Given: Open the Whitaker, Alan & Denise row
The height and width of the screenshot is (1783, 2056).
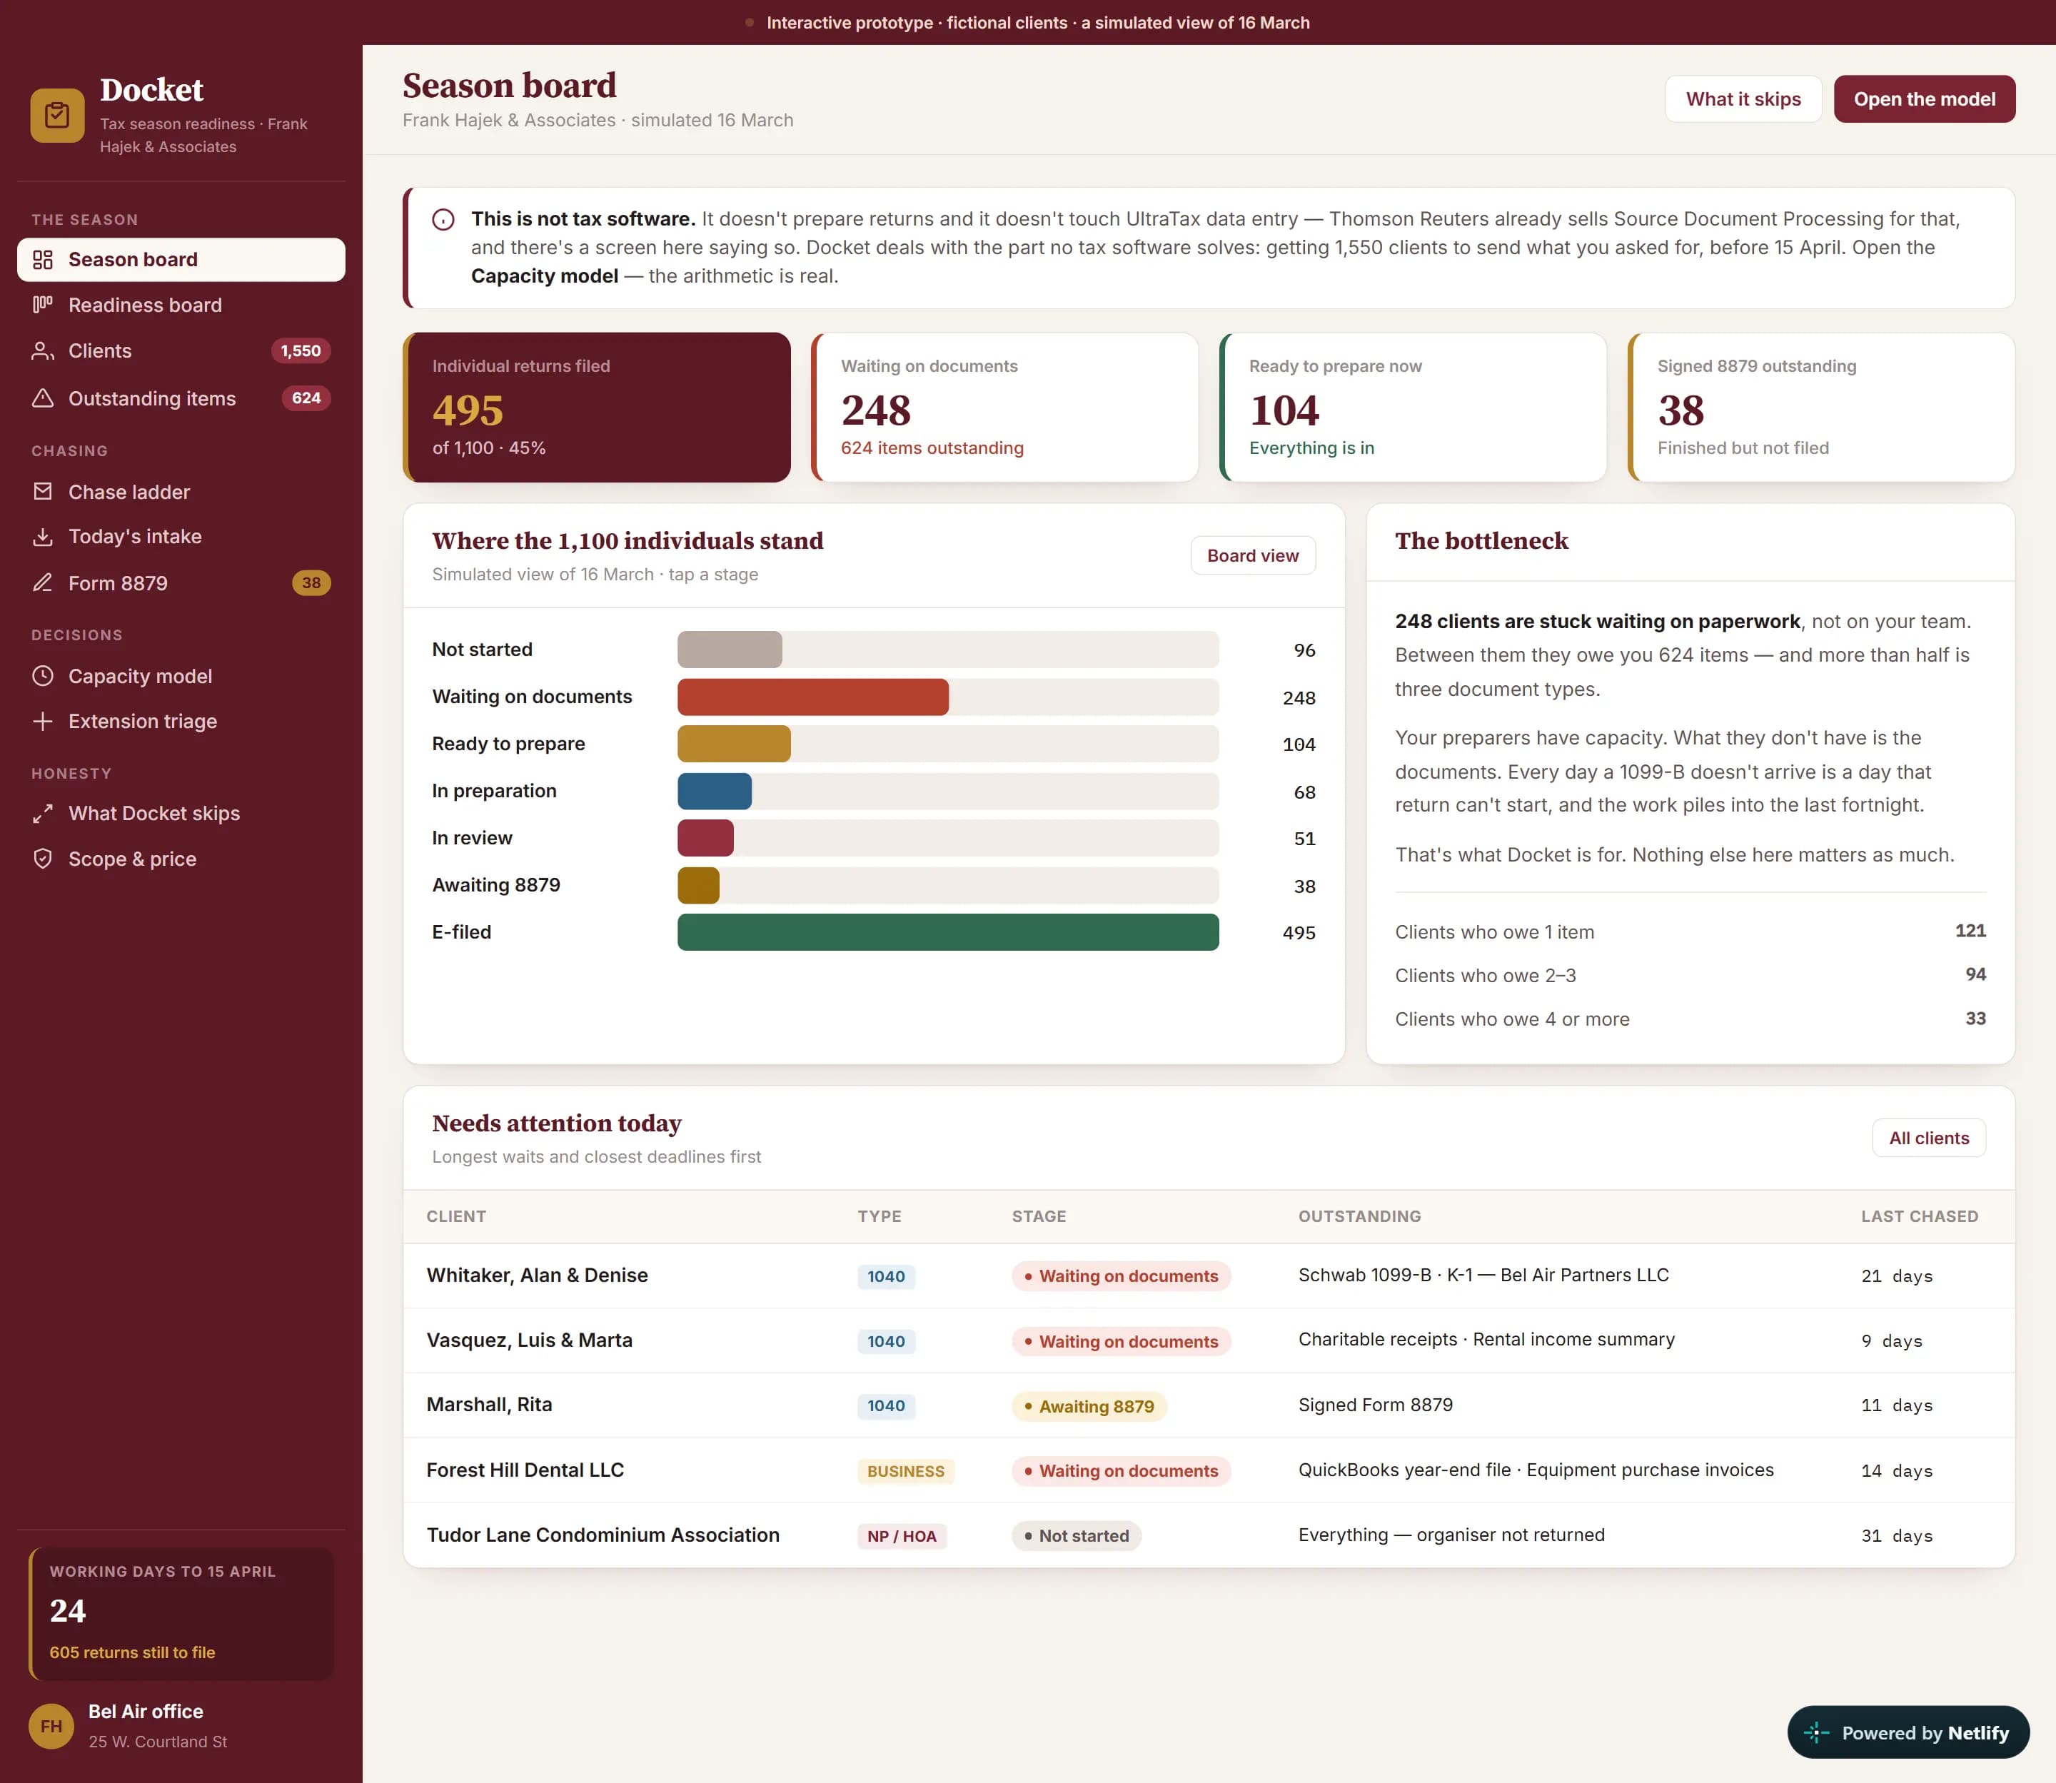Looking at the screenshot, I should (1208, 1276).
